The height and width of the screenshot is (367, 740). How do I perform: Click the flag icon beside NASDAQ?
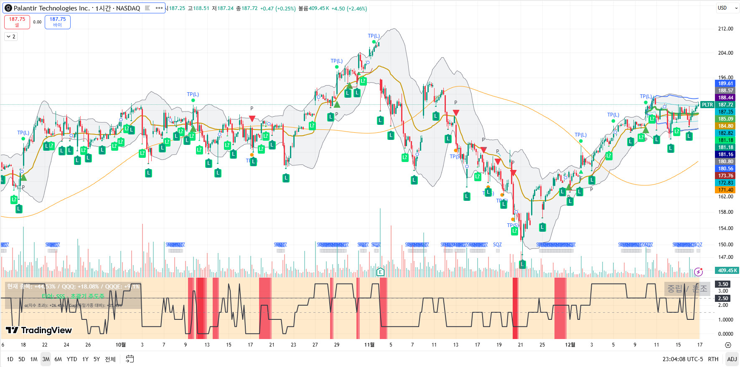click(x=147, y=8)
